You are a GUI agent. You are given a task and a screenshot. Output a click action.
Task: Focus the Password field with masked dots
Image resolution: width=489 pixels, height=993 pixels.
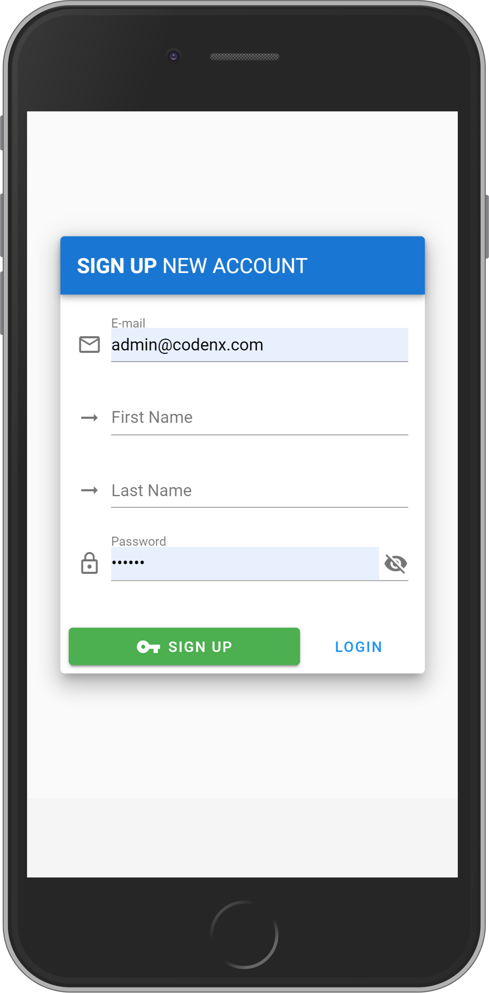point(245,563)
